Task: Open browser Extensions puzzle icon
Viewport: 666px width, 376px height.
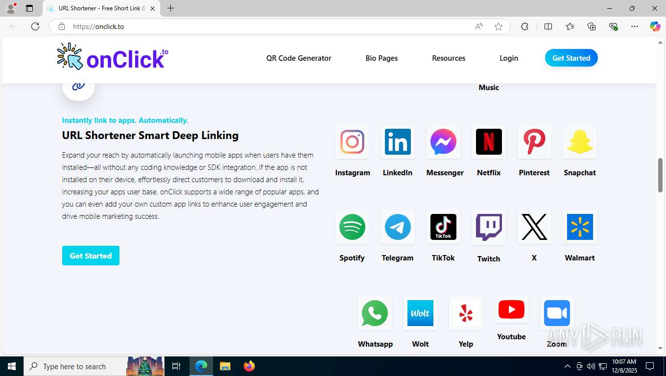Action: click(x=524, y=26)
